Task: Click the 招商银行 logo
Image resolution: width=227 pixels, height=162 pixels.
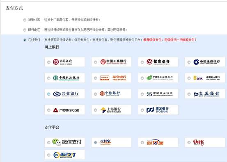Action: [158, 62]
